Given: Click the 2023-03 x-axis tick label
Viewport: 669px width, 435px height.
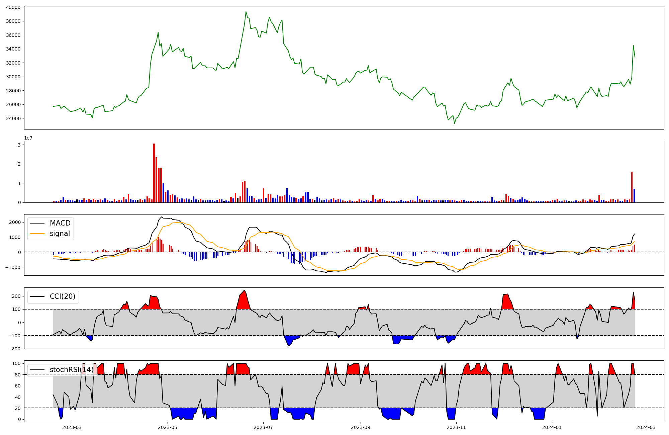Looking at the screenshot, I should coord(72,427).
